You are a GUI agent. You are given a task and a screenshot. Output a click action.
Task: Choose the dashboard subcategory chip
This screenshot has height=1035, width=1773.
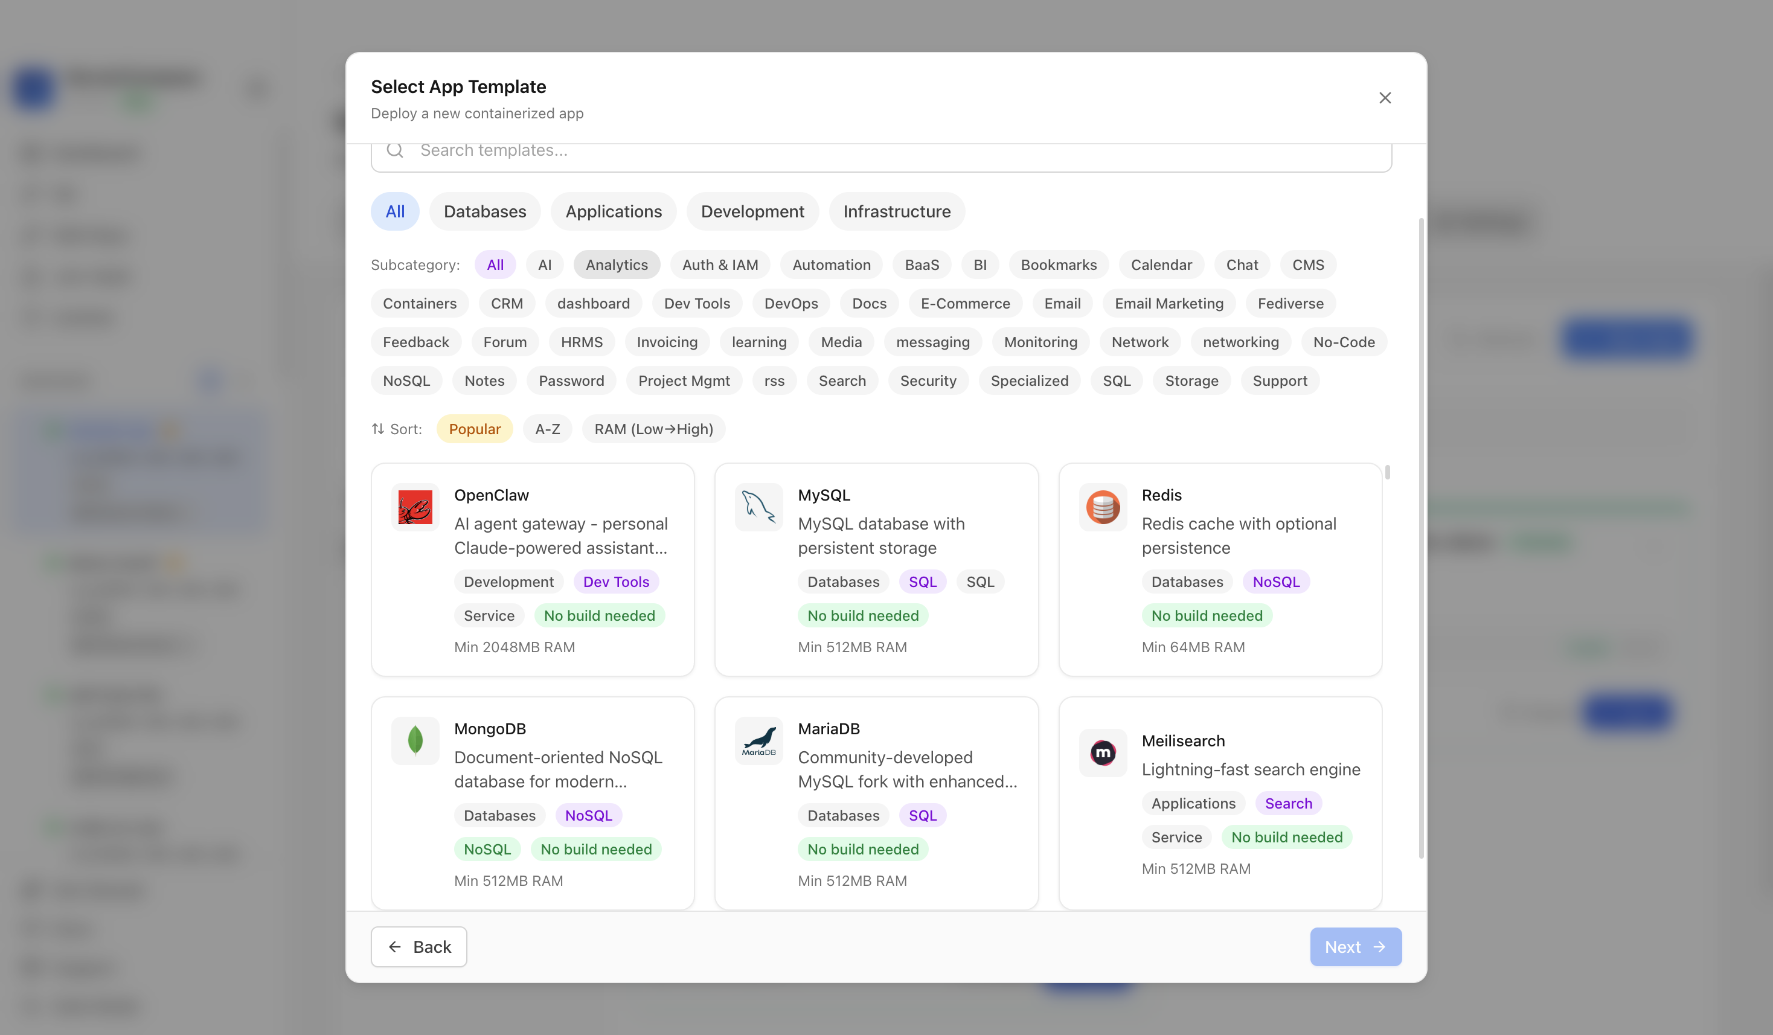tap(593, 303)
